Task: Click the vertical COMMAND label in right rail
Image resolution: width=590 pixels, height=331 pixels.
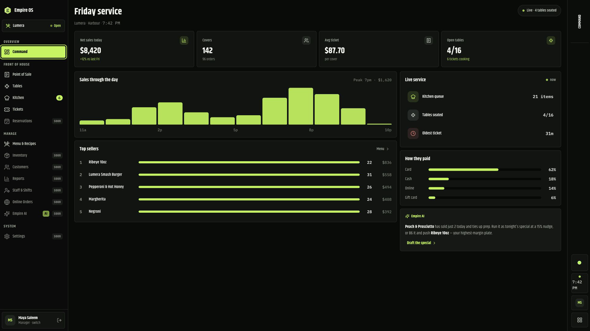Action: tap(580, 22)
